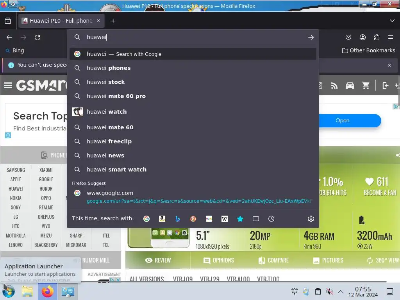
Task: Choose the huawei mate 60 suggestion
Action: tap(193, 127)
